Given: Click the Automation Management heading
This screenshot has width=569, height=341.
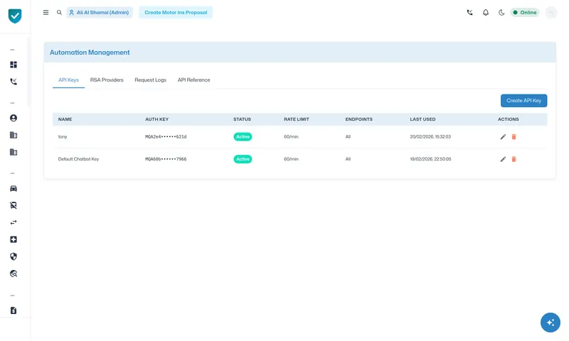Looking at the screenshot, I should point(90,53).
